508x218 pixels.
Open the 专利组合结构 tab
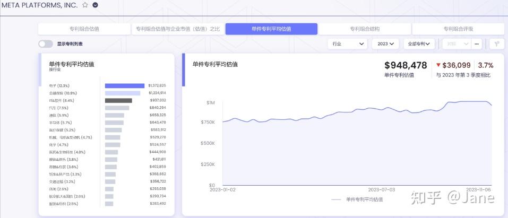pos(365,29)
